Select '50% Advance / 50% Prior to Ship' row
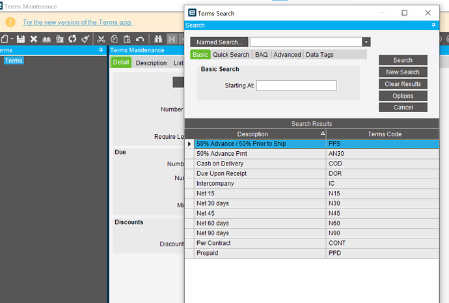449x303 pixels. tap(316, 144)
